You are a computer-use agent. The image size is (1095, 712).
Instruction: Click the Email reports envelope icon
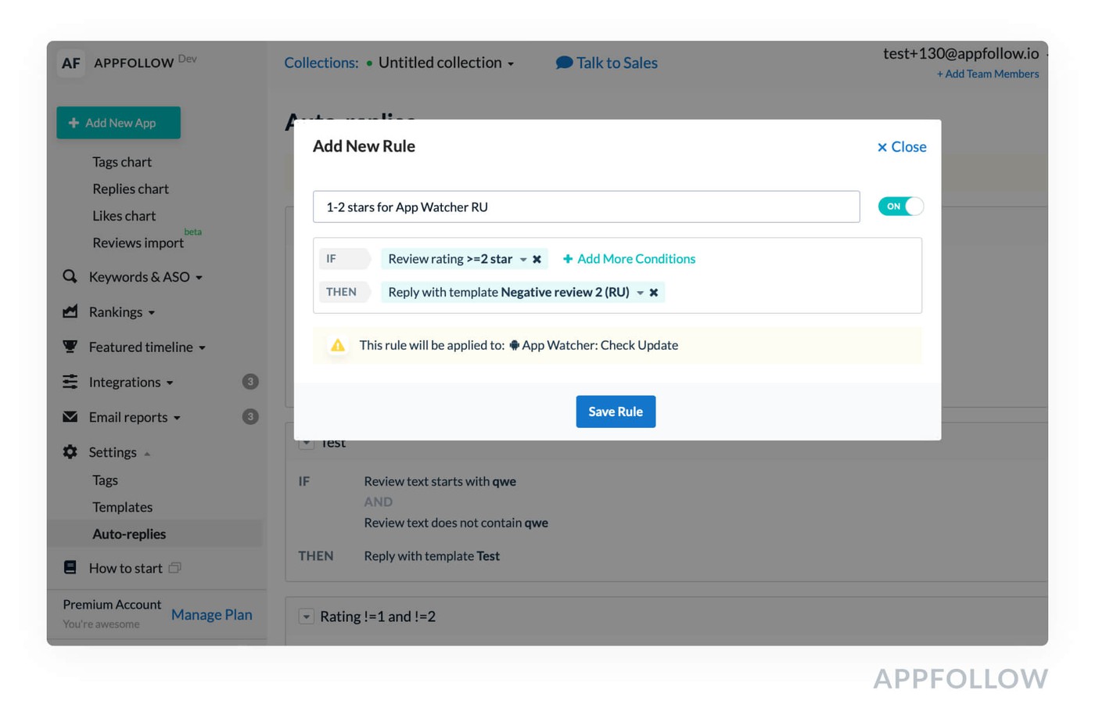pos(70,417)
